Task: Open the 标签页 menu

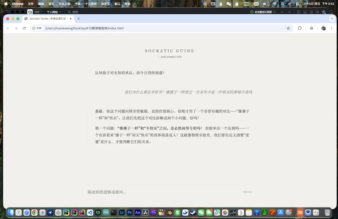Action: (105, 4)
